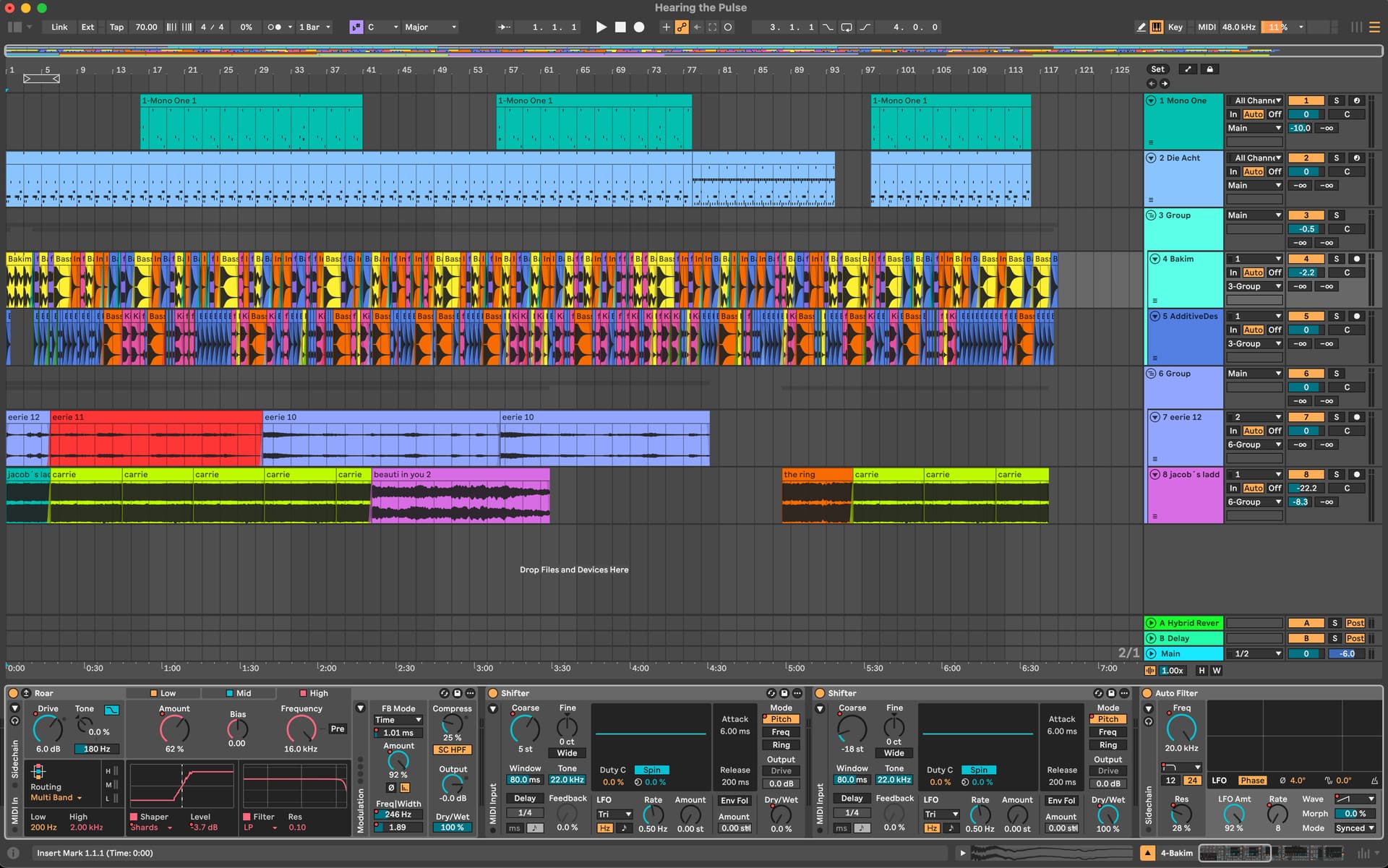This screenshot has height=868, width=1388.
Task: Turn off the Roar device activator
Action: 13,693
